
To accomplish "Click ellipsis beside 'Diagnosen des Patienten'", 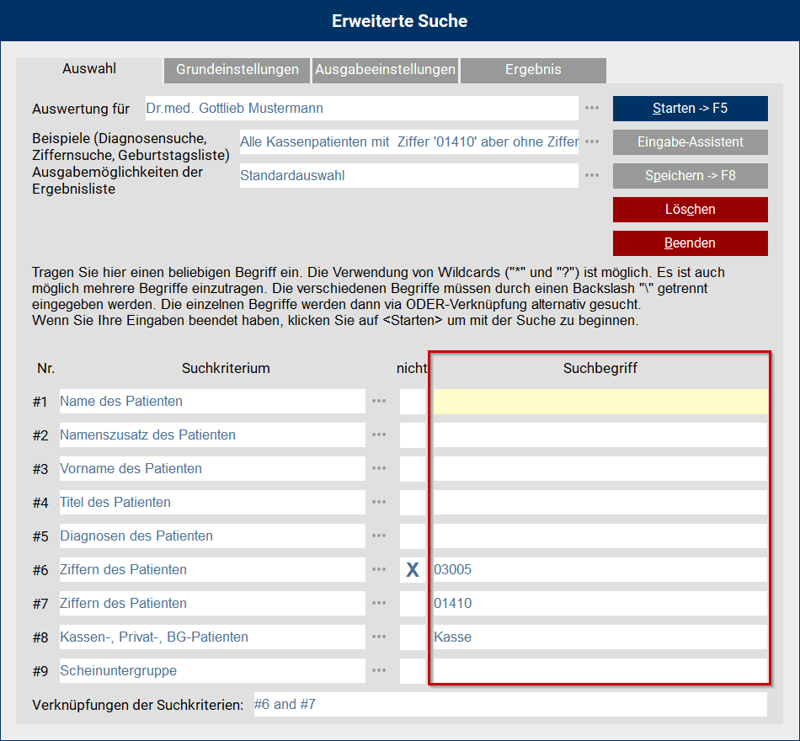I will (379, 536).
